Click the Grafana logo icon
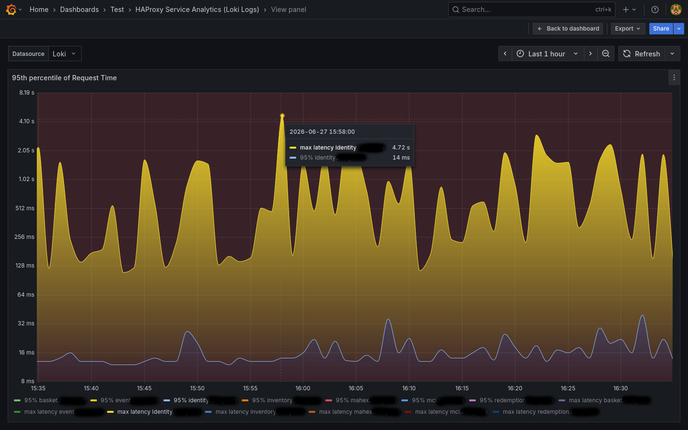This screenshot has width=688, height=430. 11,10
